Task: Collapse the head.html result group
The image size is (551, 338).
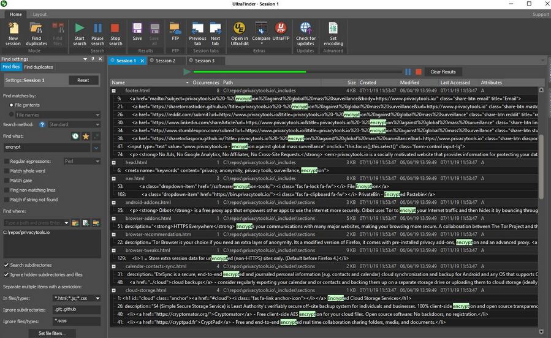Action: tap(114, 162)
